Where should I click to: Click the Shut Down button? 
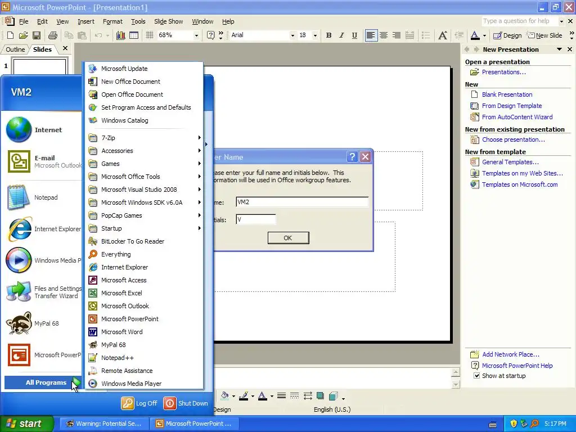point(186,403)
